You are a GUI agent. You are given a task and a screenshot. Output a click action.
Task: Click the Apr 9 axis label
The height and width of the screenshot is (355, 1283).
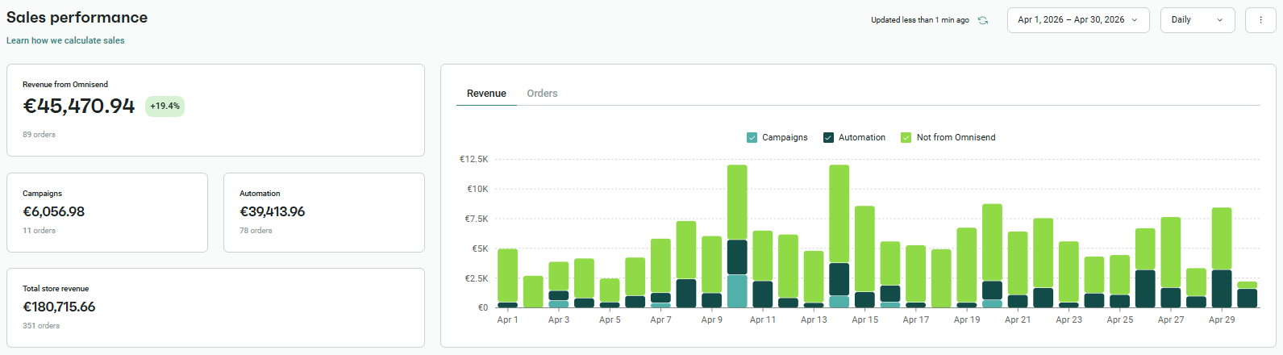click(x=711, y=320)
